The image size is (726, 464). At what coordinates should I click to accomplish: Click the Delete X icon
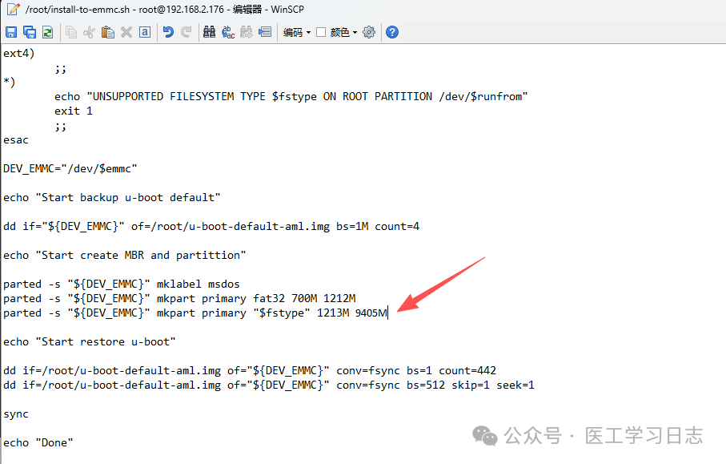(x=126, y=33)
